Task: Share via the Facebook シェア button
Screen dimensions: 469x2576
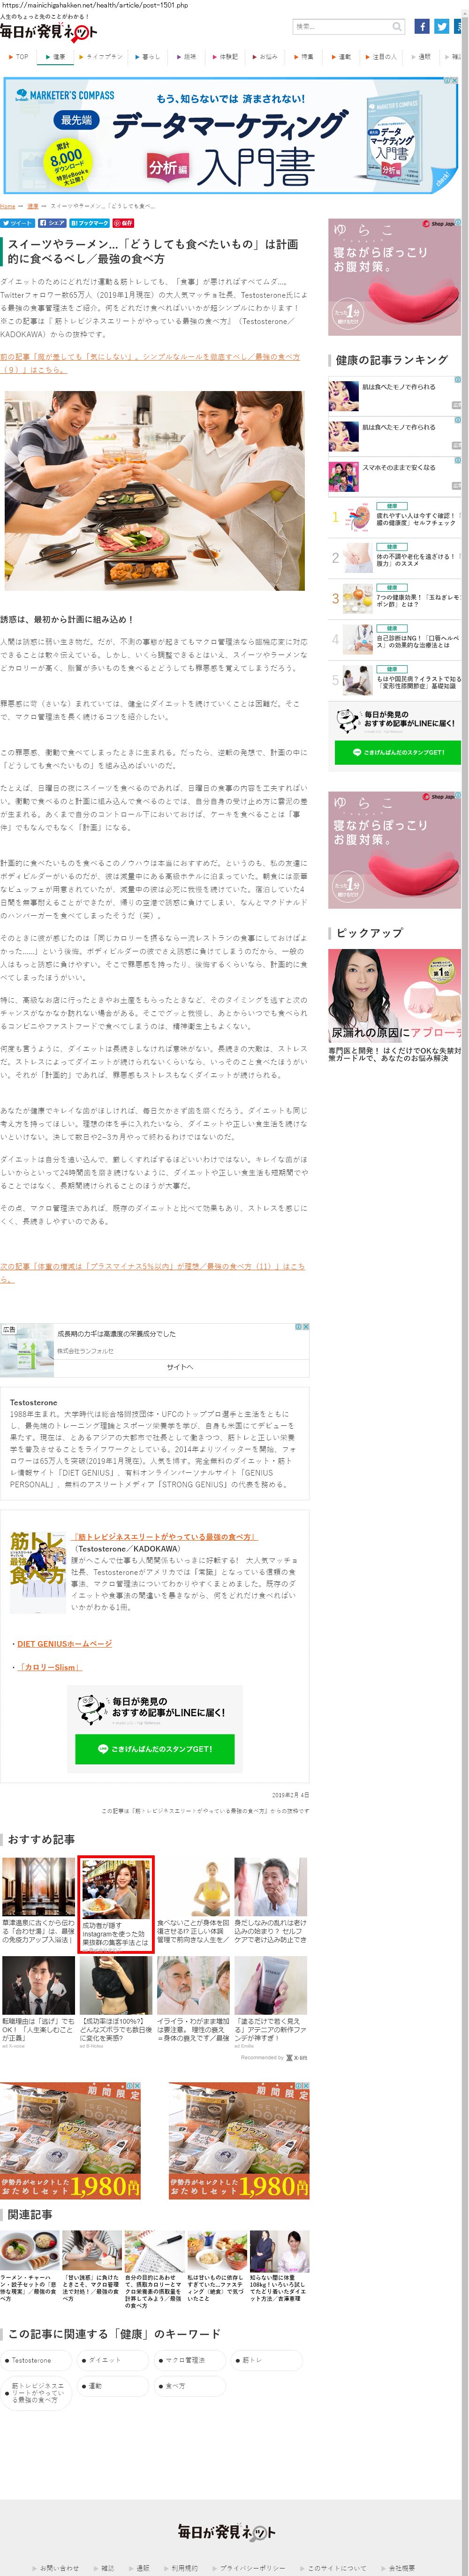Action: [52, 223]
